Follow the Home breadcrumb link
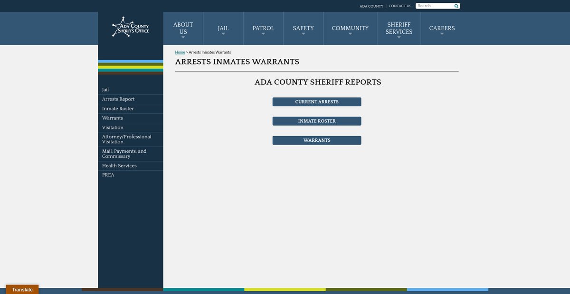 tap(180, 52)
